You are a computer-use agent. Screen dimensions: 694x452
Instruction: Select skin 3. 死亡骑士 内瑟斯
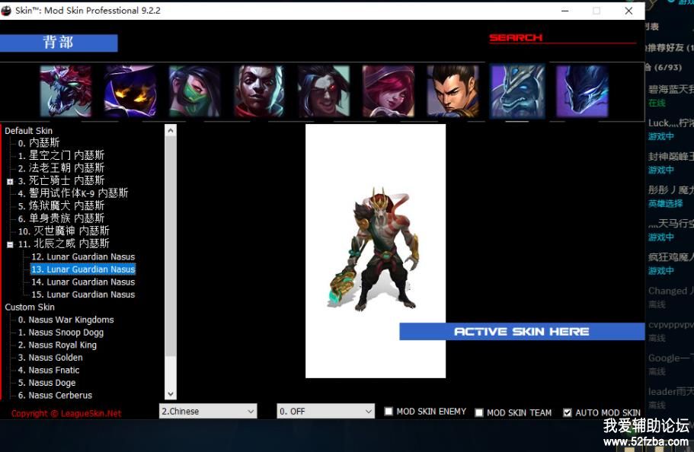(x=61, y=180)
